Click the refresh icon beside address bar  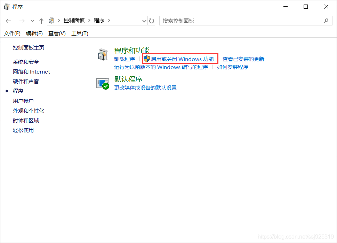[152, 21]
